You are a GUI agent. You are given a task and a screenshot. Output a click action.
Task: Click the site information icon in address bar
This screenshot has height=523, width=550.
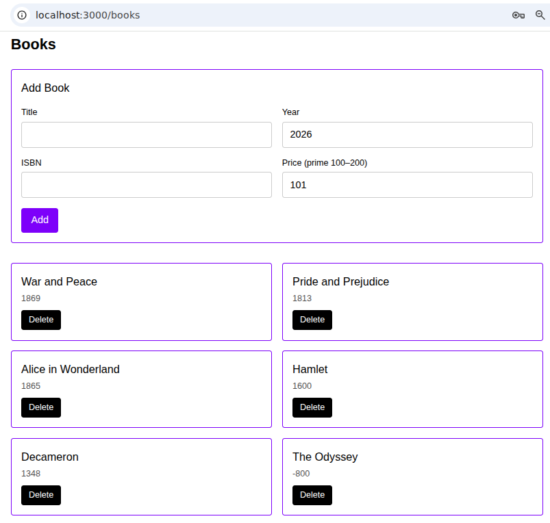[22, 15]
